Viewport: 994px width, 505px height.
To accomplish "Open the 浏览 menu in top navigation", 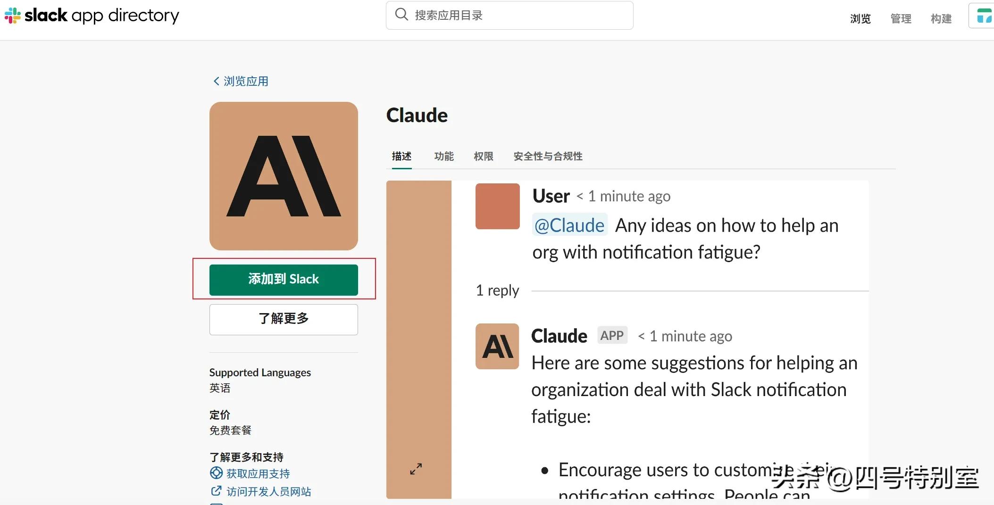I will [860, 18].
